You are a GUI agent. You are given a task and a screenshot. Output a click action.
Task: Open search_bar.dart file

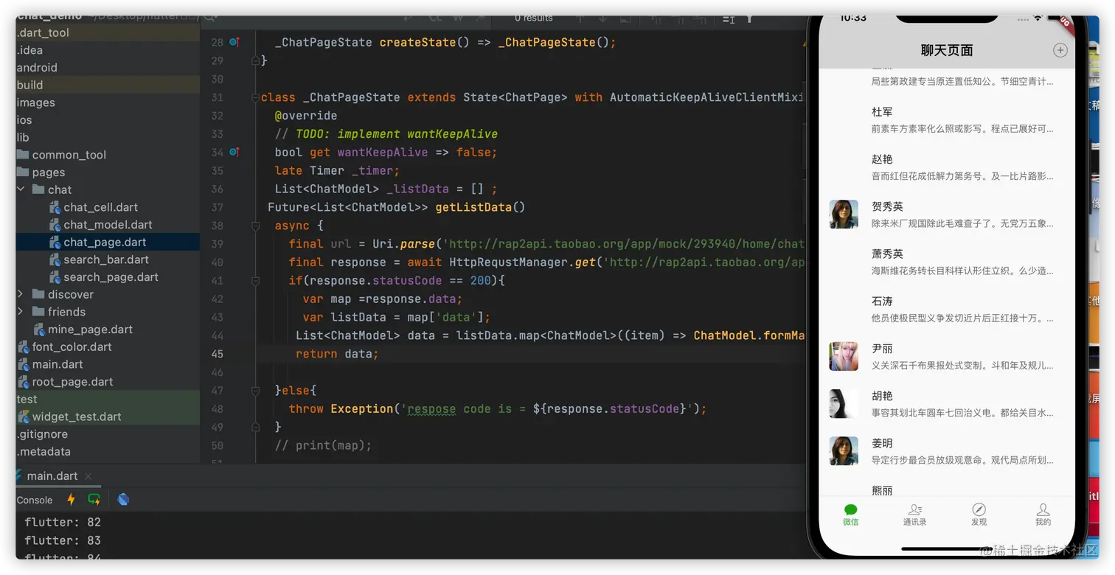(x=106, y=259)
